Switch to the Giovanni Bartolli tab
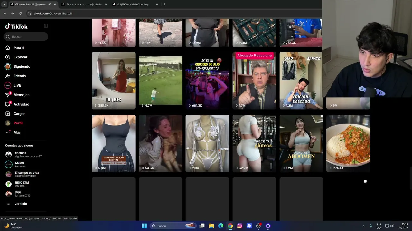 (31, 4)
